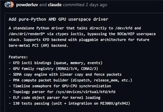This screenshot has width=163, height=112.
Task: Click the powderluv avatar image
Action: coord(7,4)
